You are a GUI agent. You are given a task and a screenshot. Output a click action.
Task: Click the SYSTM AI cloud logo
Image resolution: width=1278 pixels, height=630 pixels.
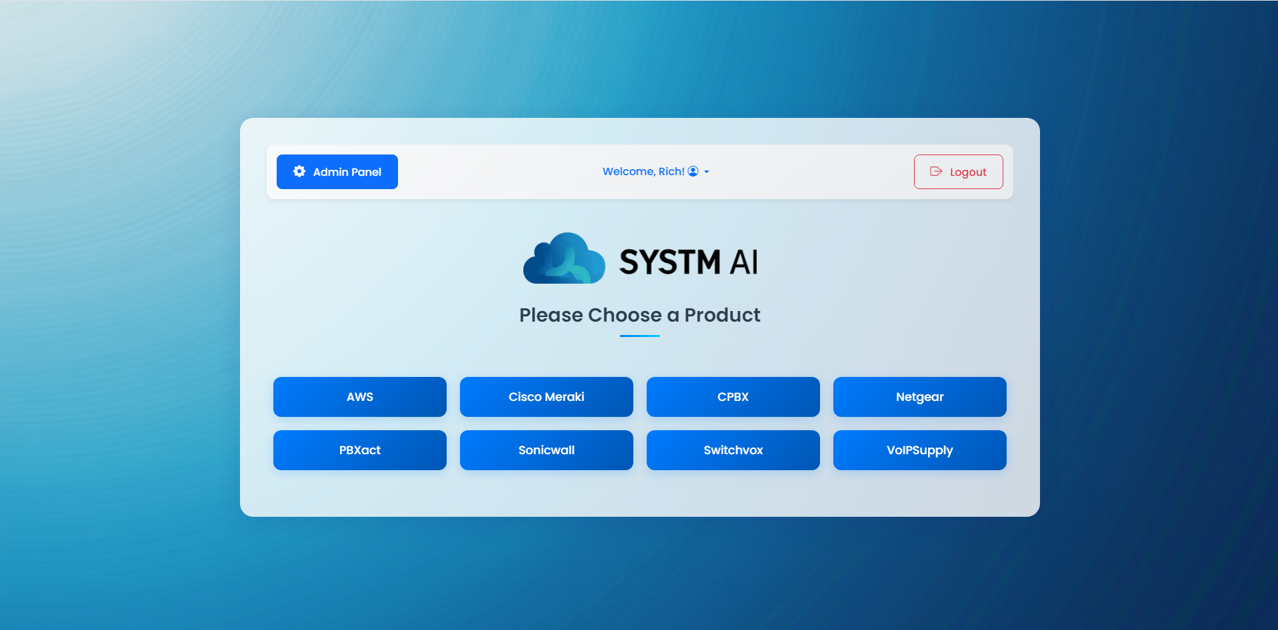564,259
